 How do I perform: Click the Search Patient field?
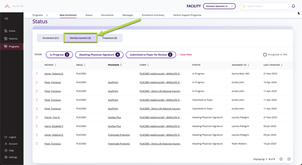[x=265, y=6]
